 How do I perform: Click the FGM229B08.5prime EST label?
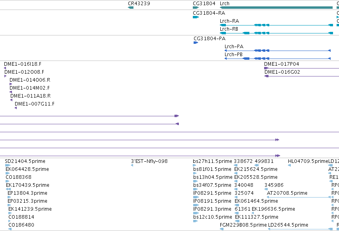click(243, 225)
